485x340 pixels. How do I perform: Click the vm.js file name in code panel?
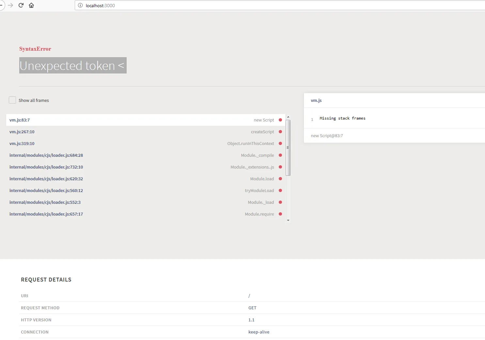click(316, 100)
